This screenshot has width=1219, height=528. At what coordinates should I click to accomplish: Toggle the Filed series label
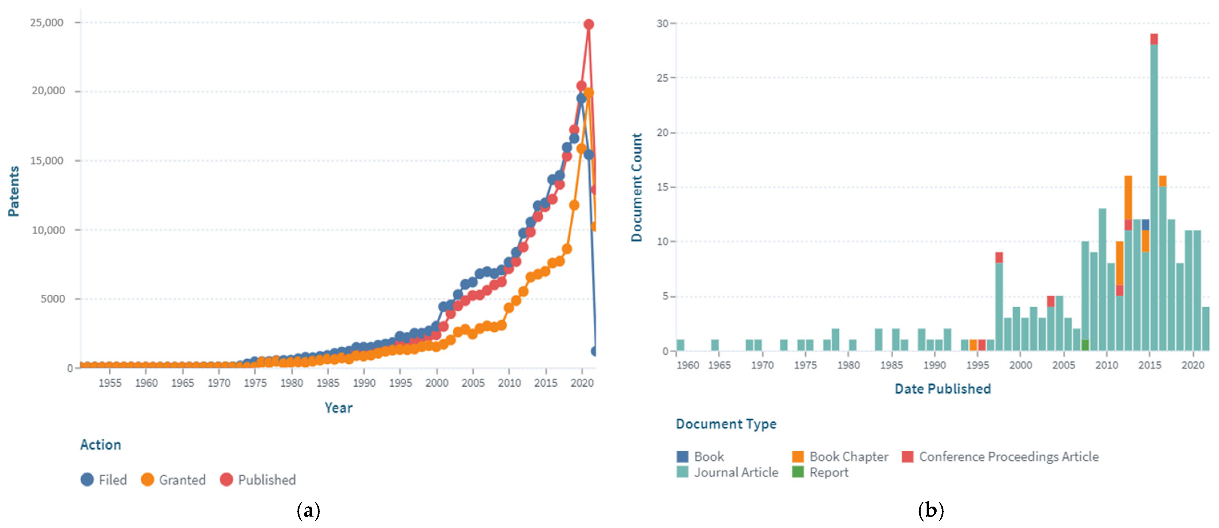click(113, 480)
